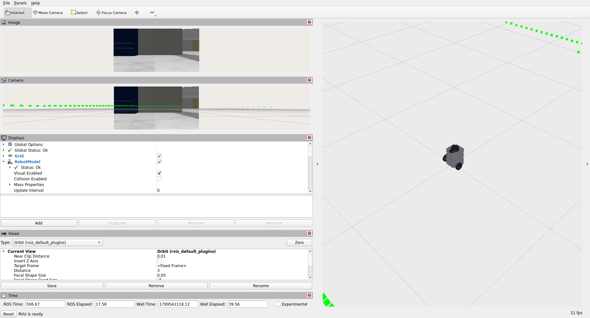Select the Interact tool
The image size is (590, 318).
[x=18, y=13]
